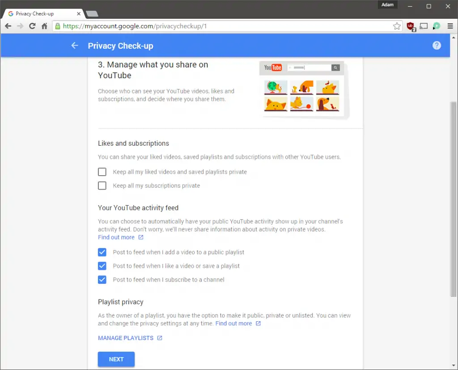Click the blue NEXT button
Image resolution: width=458 pixels, height=370 pixels.
tap(116, 359)
